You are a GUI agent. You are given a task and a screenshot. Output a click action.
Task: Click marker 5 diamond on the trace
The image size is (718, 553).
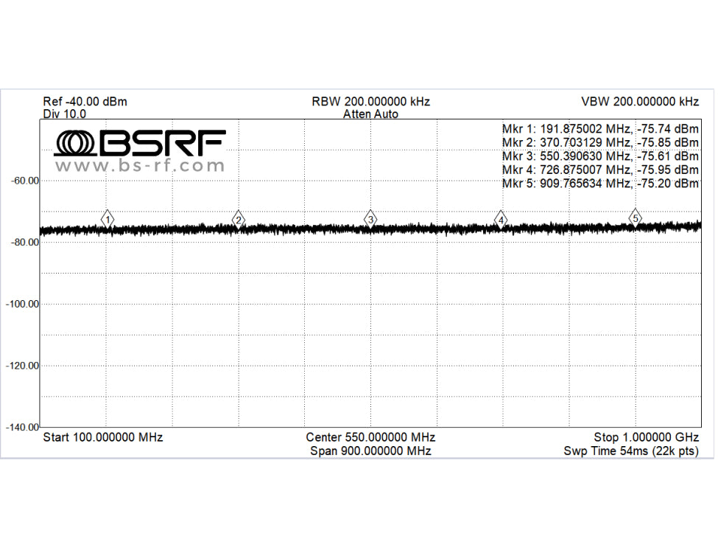point(635,217)
